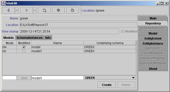The image size is (170, 92).
Task: Click the Name field containing greek
Action: [x=79, y=18]
